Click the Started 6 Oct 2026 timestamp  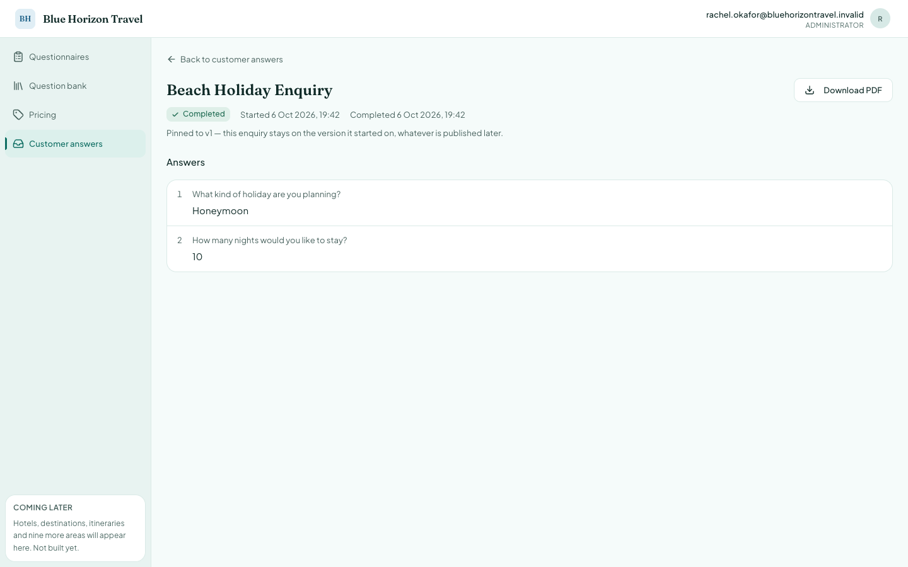tap(290, 115)
